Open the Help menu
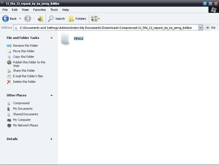 pyautogui.click(x=65, y=10)
